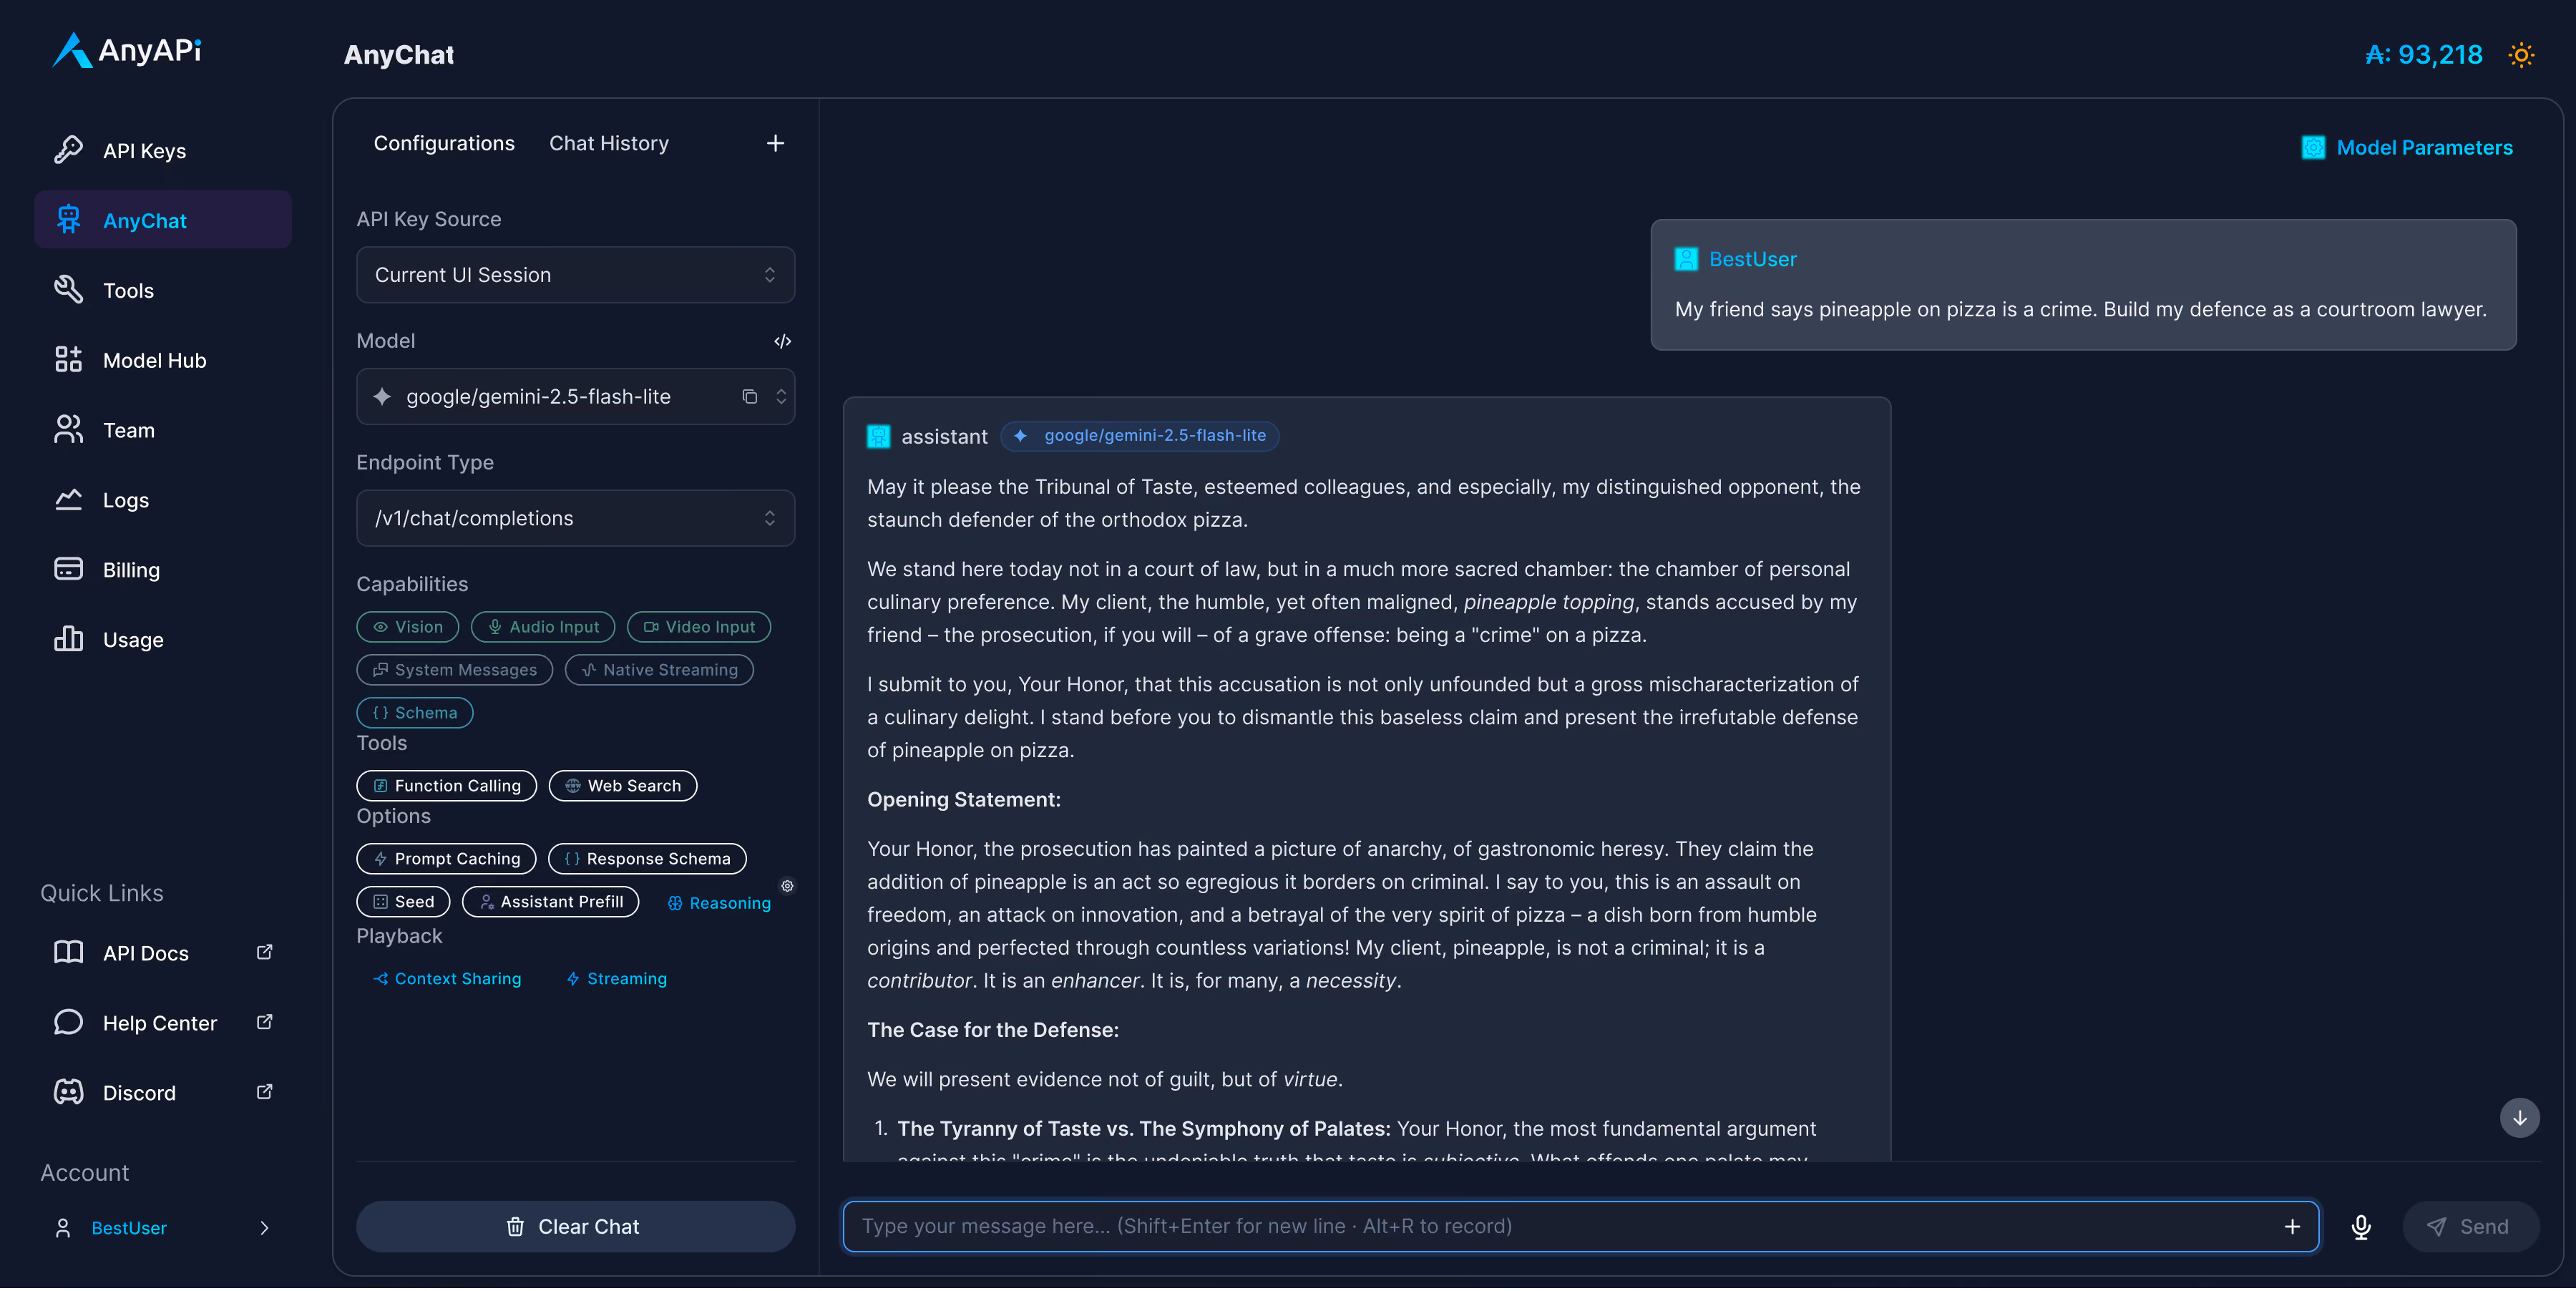Click the microphone record icon
The height and width of the screenshot is (1291, 2576).
click(2361, 1228)
